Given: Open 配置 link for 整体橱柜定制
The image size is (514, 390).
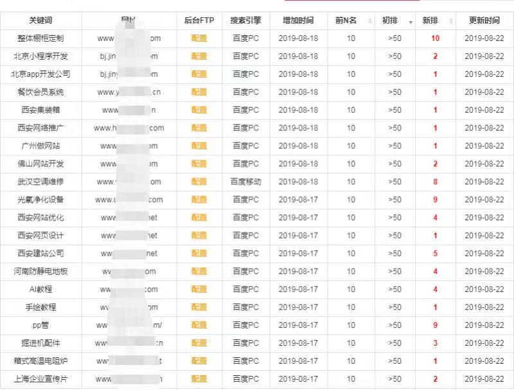Looking at the screenshot, I should (x=199, y=38).
